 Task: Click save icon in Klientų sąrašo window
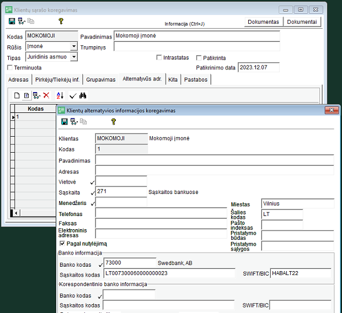coord(12,21)
